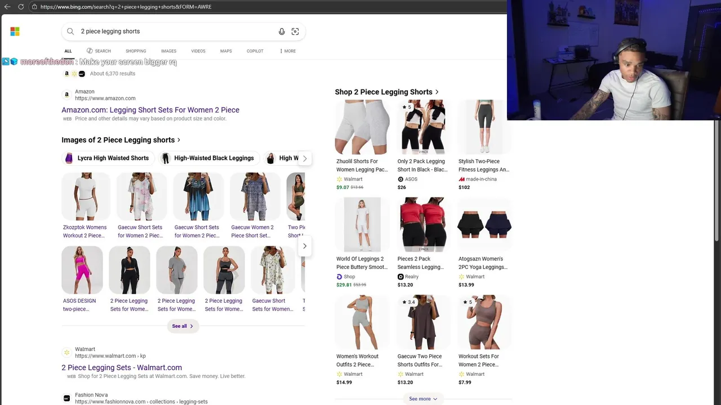Image resolution: width=721 pixels, height=405 pixels.
Task: Open the Microsoft logo home link
Action: (15, 31)
